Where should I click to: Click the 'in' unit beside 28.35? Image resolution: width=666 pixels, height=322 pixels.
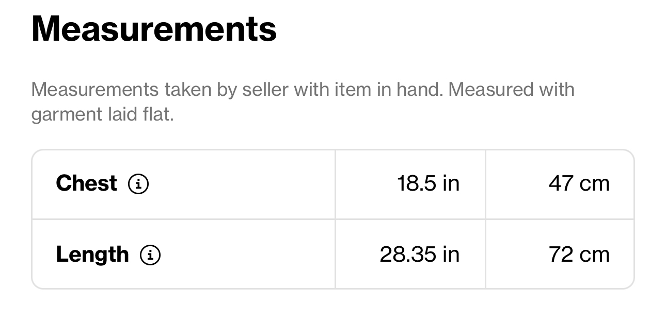451,255
